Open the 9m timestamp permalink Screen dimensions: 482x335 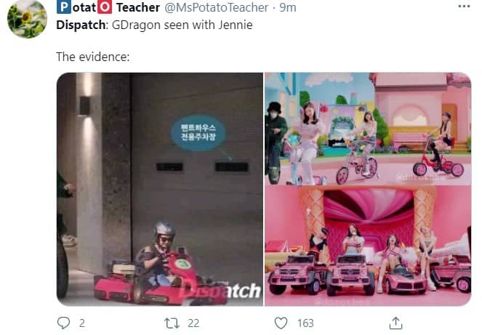coord(288,8)
